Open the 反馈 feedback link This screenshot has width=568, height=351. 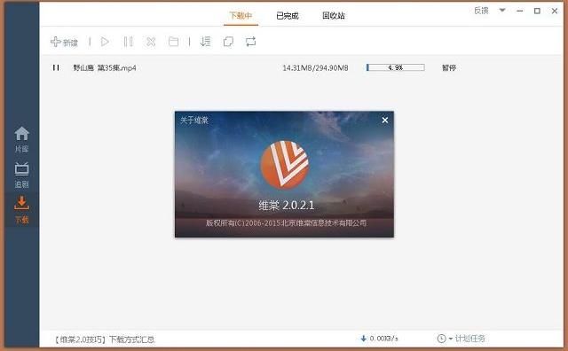(481, 11)
